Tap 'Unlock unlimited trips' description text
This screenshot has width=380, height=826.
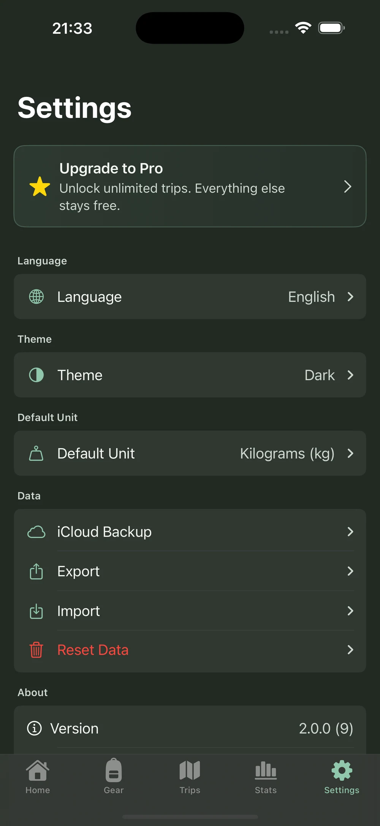pos(172,197)
